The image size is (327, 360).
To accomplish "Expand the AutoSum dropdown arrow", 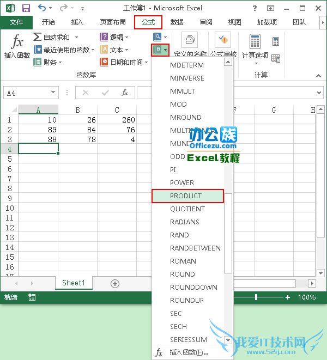I will pyautogui.click(x=76, y=37).
